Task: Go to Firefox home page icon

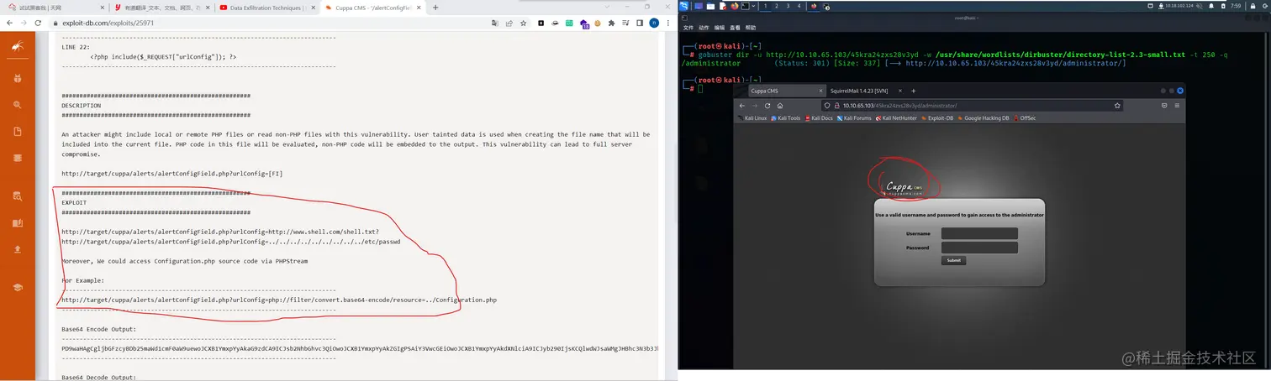Action: [780, 106]
